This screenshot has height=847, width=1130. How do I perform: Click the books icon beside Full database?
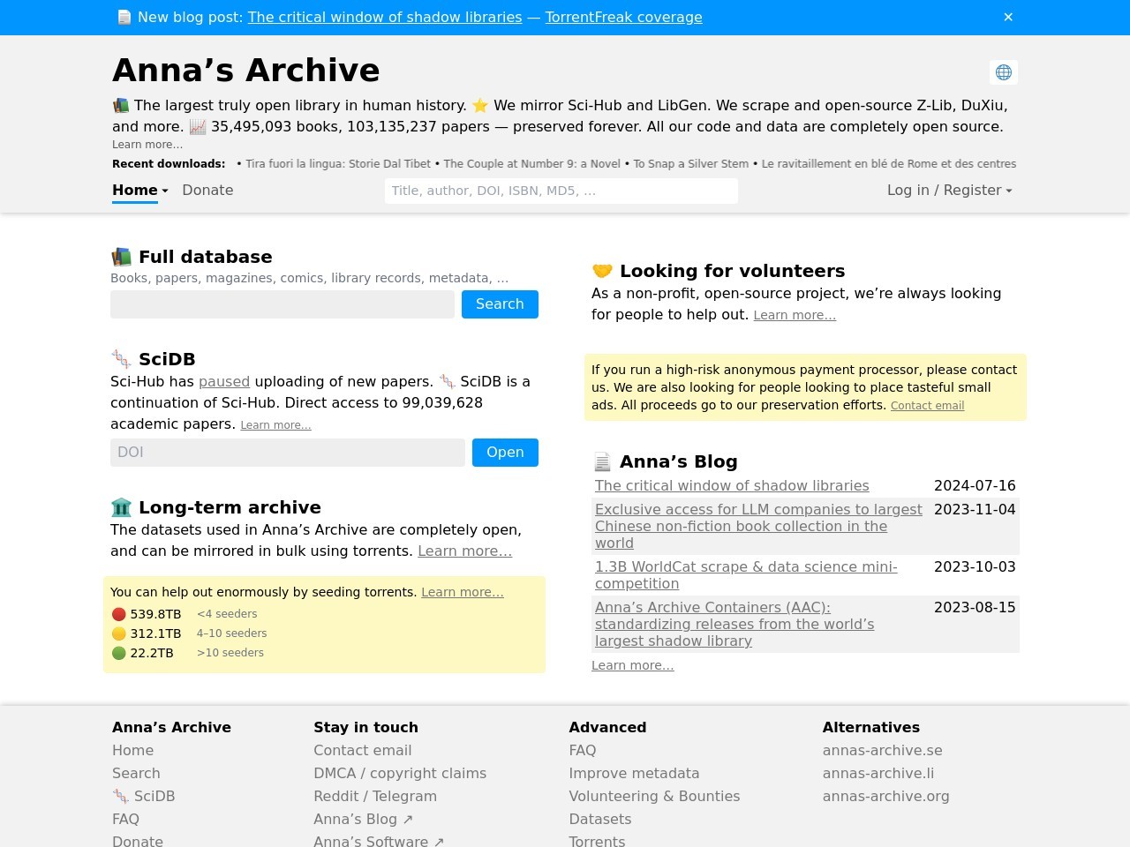(121, 257)
